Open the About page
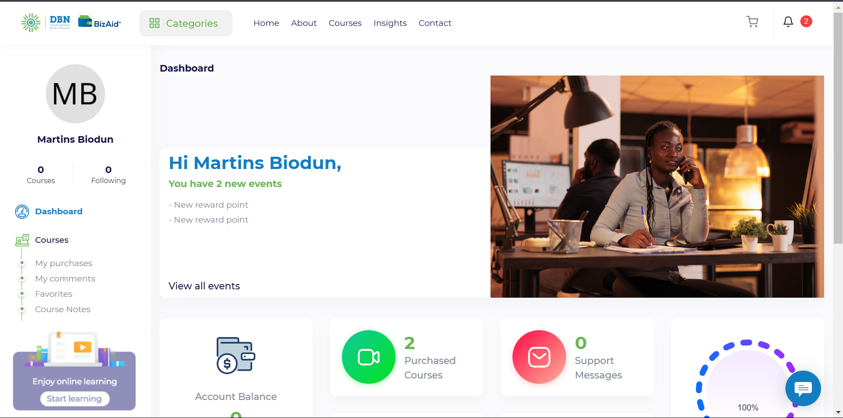843x418 pixels. (x=304, y=23)
